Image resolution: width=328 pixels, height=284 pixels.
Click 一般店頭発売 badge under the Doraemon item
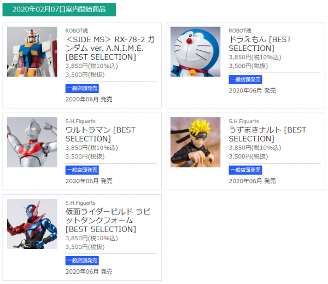click(x=245, y=79)
